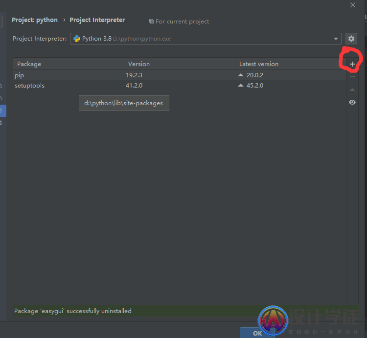This screenshot has width=367, height=338.
Task: Click the upgrade arrow beside pip 20.0.2
Action: [240, 75]
